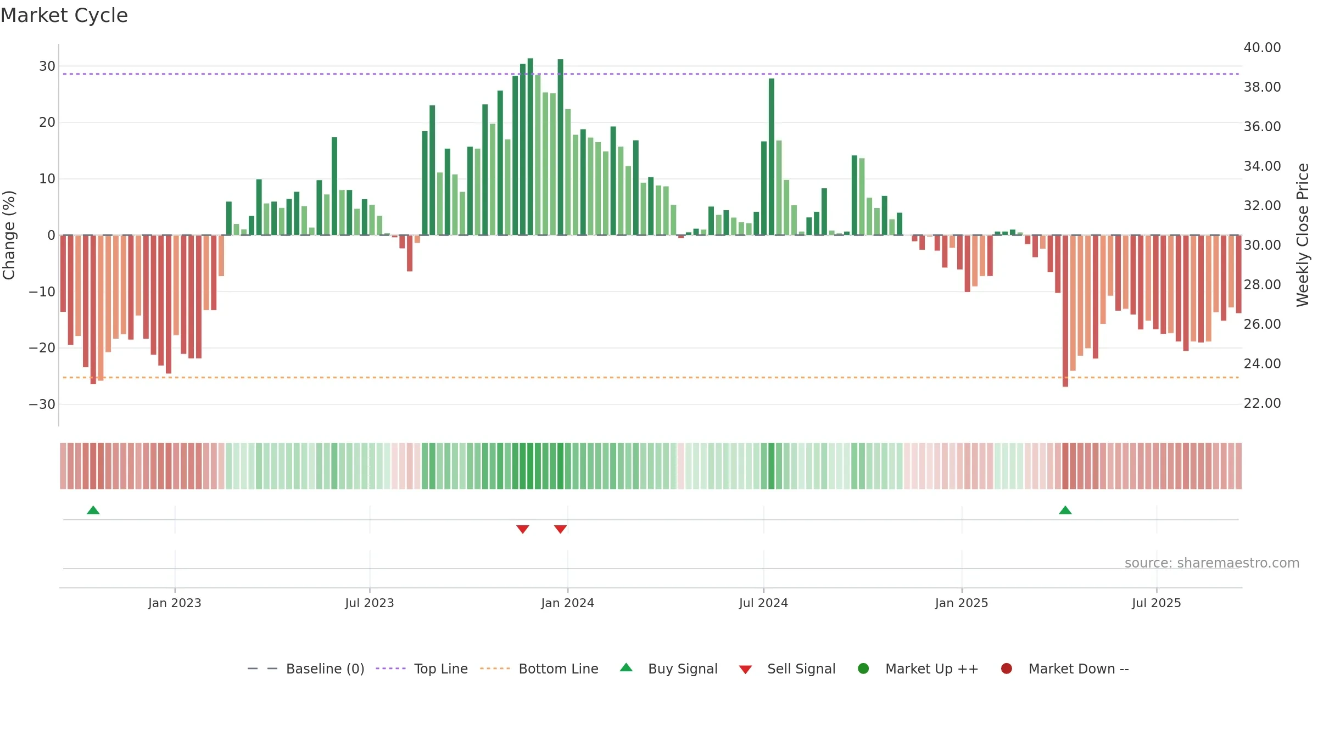The height and width of the screenshot is (741, 1318).
Task: Click the Jan 2025 axis label
Action: [962, 603]
